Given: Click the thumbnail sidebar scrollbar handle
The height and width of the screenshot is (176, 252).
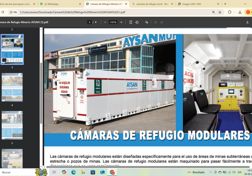Looking at the screenshot, I should click(x=41, y=93).
